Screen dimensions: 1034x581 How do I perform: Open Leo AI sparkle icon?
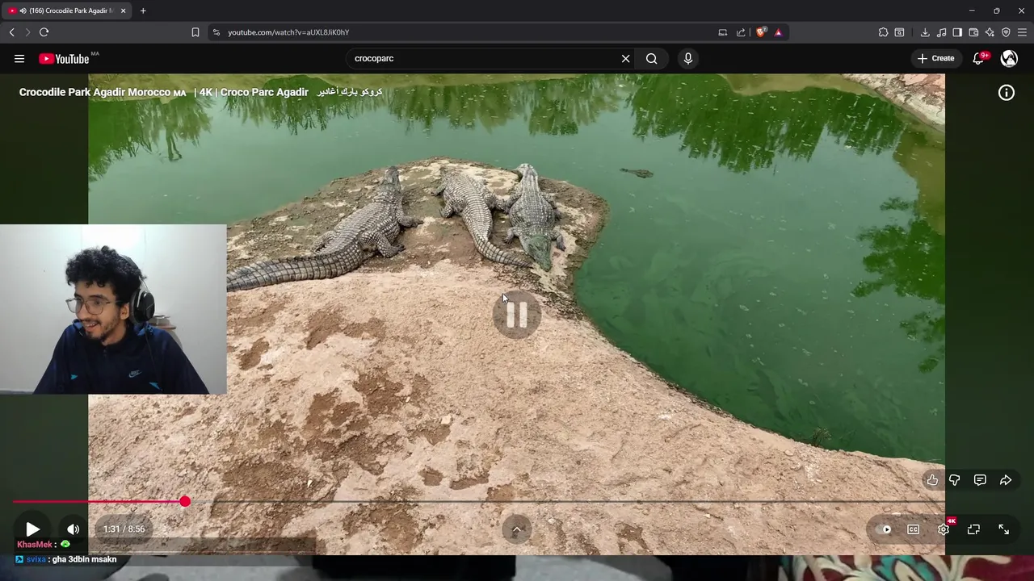tap(990, 32)
